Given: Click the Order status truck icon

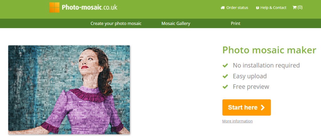Looking at the screenshot, I should pos(223,8).
